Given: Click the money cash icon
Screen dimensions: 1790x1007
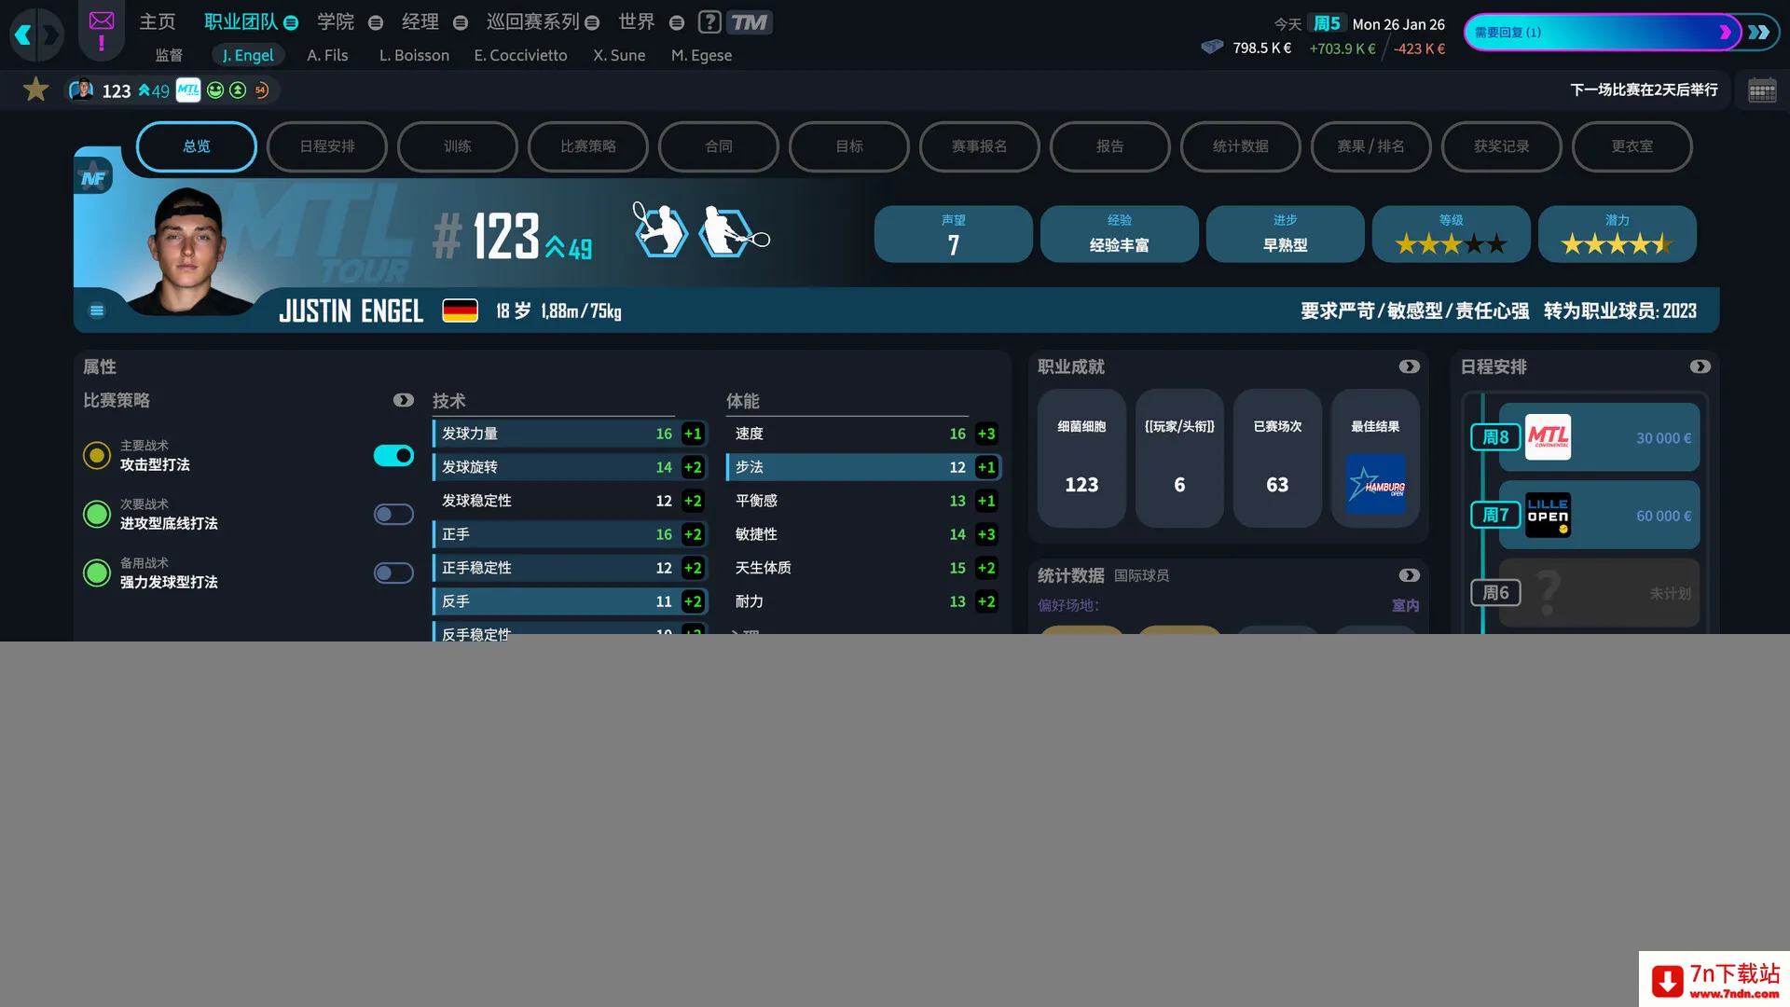Looking at the screenshot, I should tap(1212, 47).
